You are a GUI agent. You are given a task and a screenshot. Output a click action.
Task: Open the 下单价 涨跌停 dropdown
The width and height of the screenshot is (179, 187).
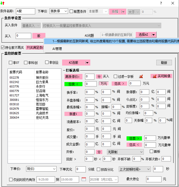tap(65, 11)
